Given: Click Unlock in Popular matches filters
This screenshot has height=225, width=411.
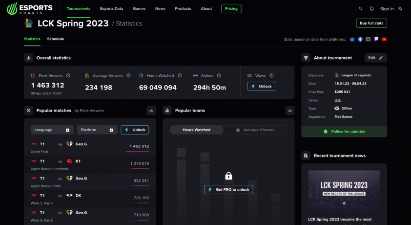Looking at the screenshot, I should click(x=135, y=130).
